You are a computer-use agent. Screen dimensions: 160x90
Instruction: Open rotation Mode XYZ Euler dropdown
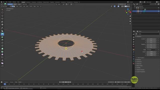point(151,50)
